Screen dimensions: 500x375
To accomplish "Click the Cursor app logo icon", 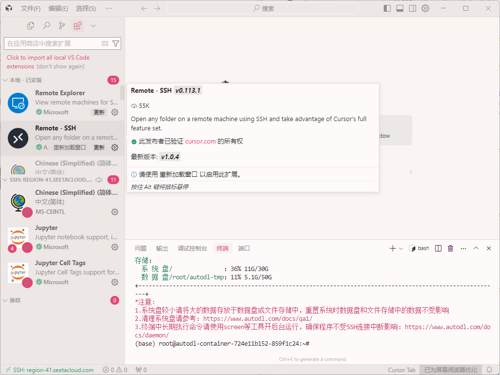I will click(x=9, y=9).
